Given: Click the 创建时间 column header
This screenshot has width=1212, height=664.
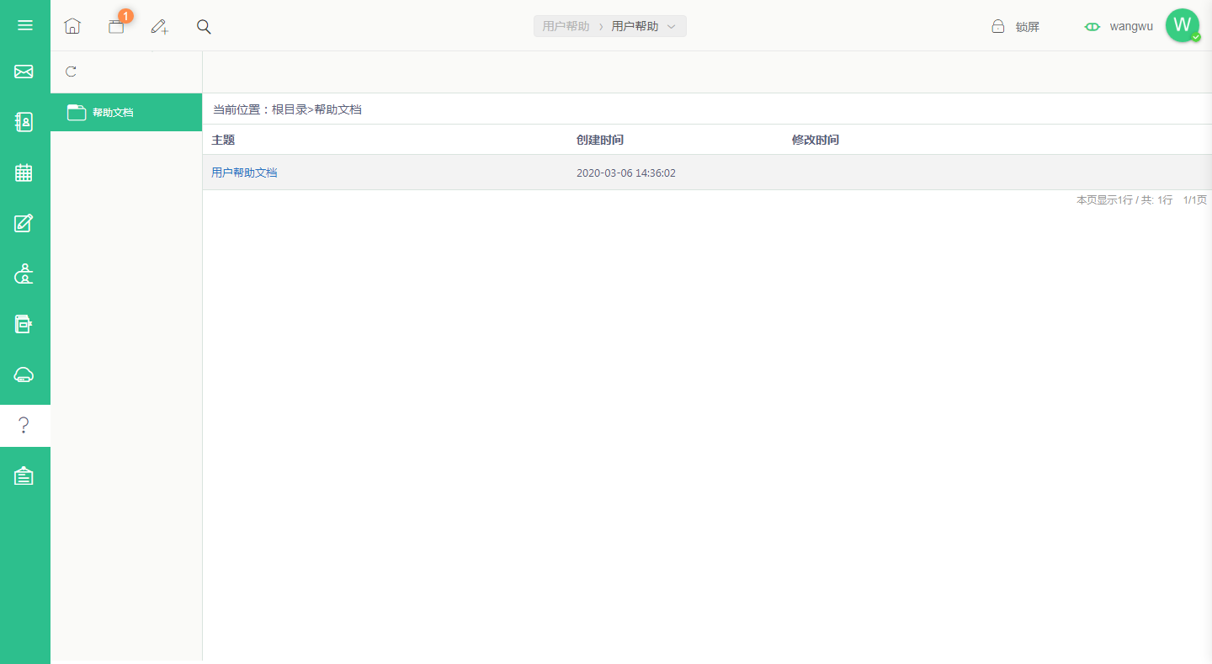Looking at the screenshot, I should pyautogui.click(x=600, y=140).
